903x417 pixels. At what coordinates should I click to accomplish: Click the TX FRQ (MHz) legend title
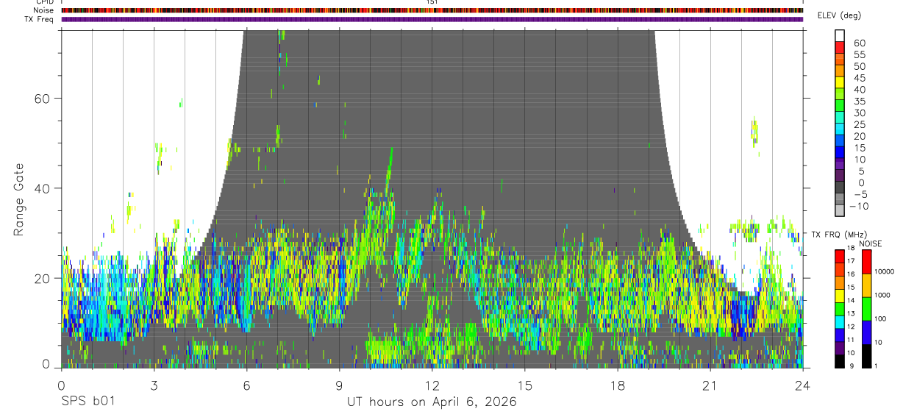[838, 235]
